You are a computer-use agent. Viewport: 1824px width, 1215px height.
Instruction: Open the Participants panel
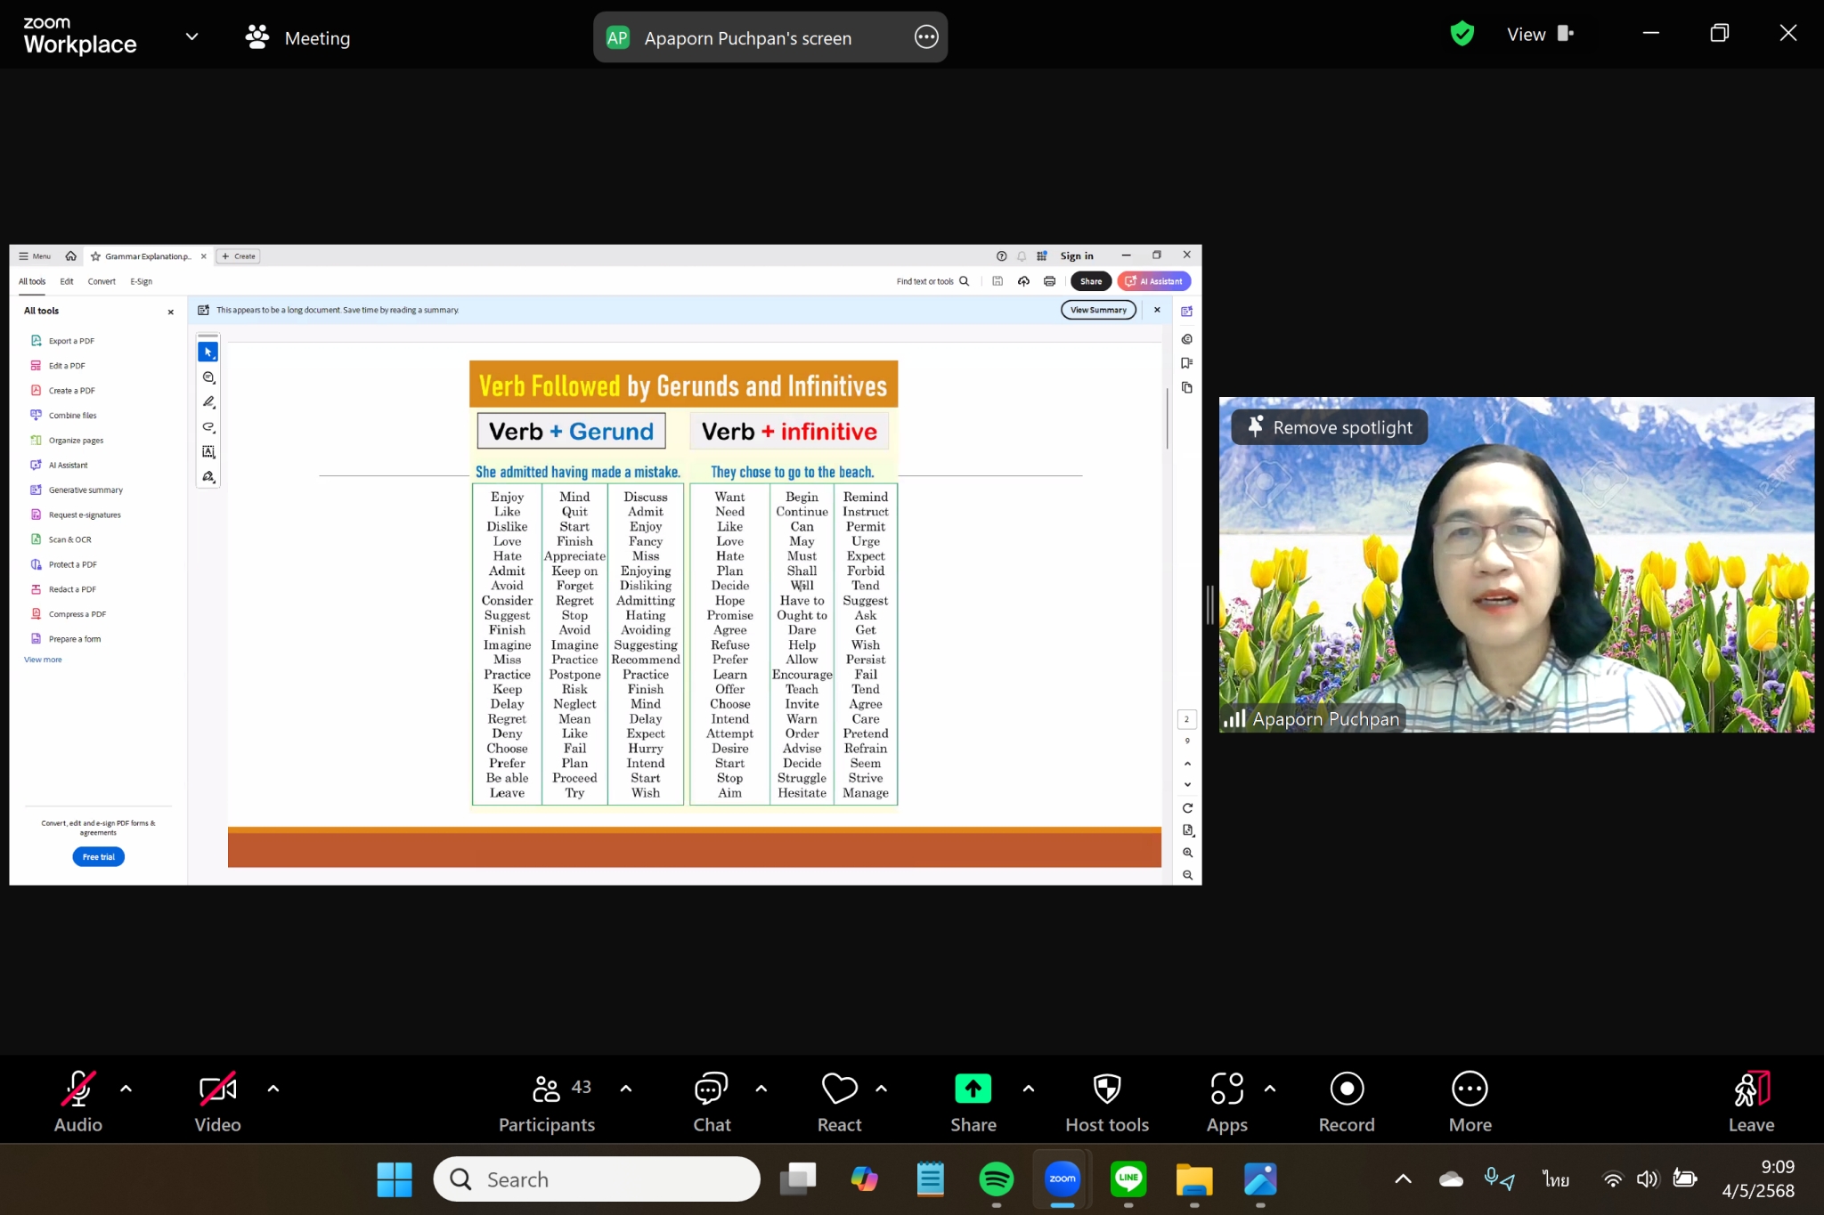pyautogui.click(x=547, y=1102)
